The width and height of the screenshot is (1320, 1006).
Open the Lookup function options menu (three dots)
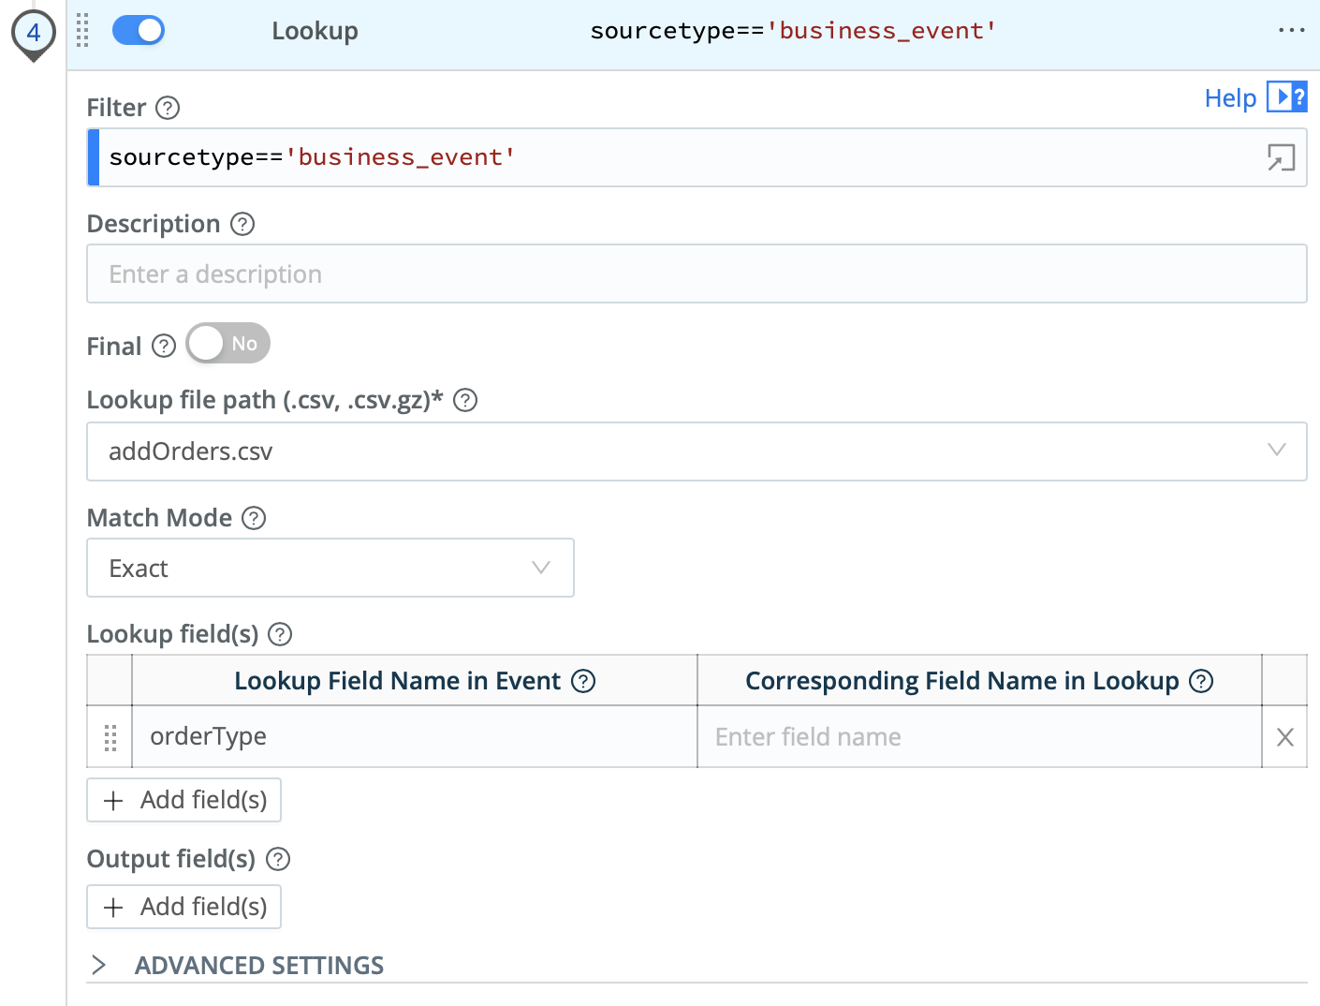coord(1291,30)
